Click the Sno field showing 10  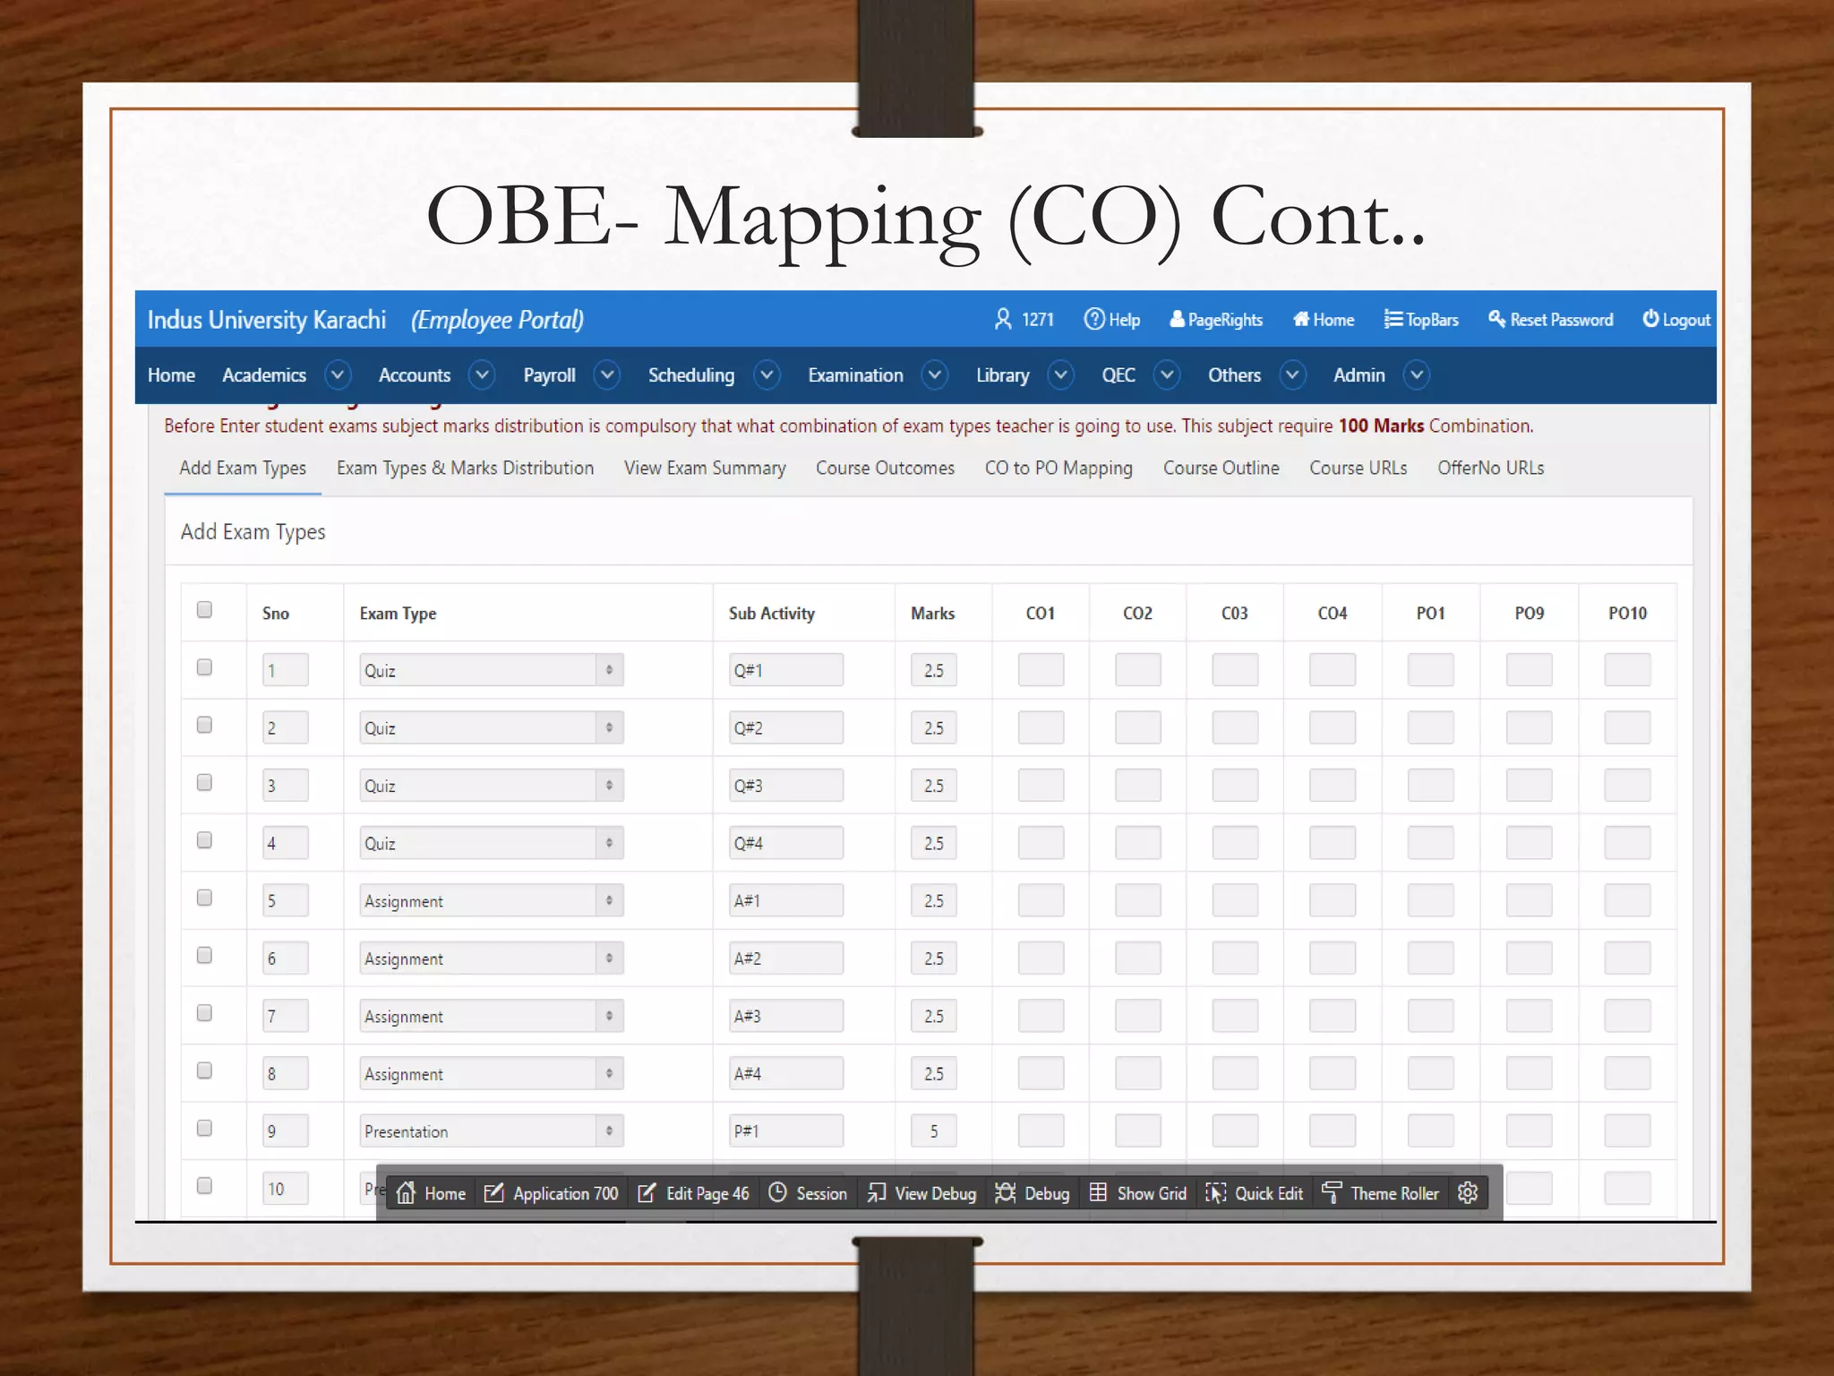coord(285,1188)
